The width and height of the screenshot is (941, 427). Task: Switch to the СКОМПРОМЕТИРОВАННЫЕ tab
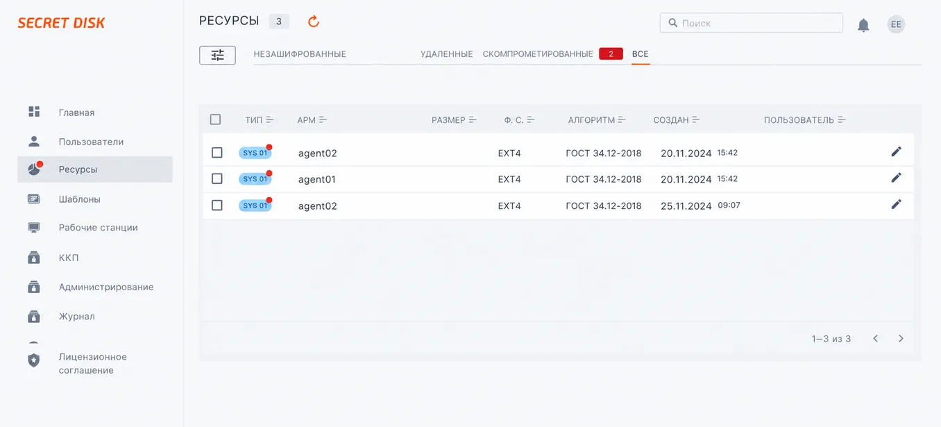point(538,54)
